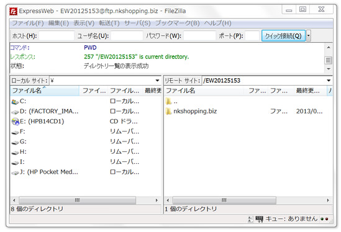
Task: Click the "8 個のディレクトリ" status text
Action: click(x=37, y=209)
